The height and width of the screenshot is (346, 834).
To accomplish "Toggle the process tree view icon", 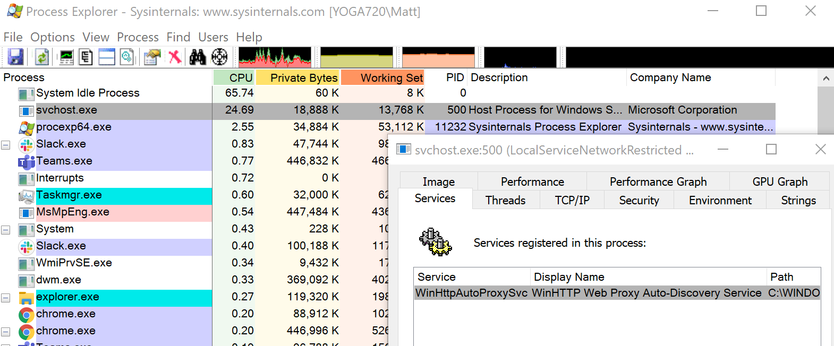I will tap(86, 57).
